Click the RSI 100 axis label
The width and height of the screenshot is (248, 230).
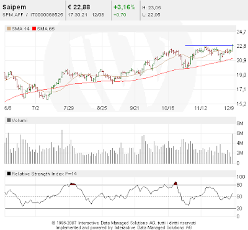coord(241,177)
